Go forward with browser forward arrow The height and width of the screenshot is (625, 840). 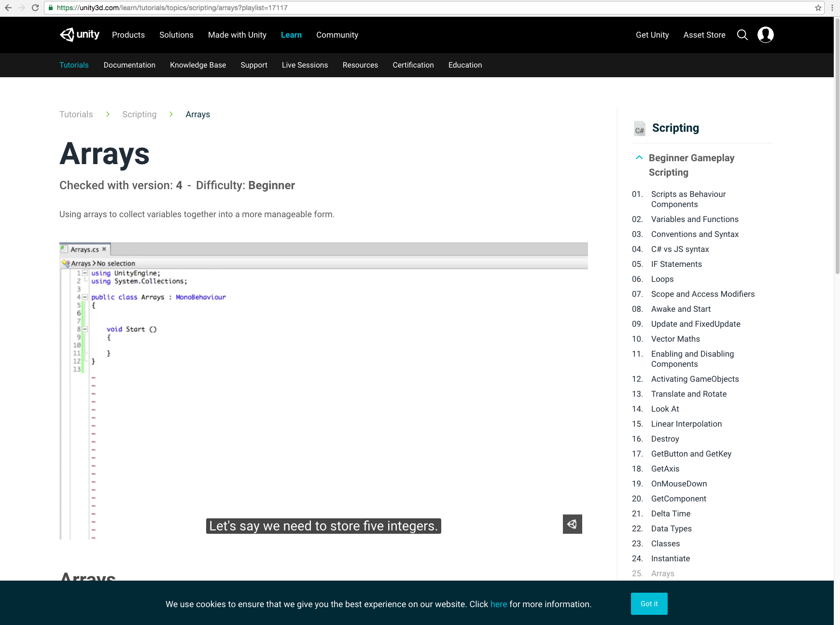[21, 8]
